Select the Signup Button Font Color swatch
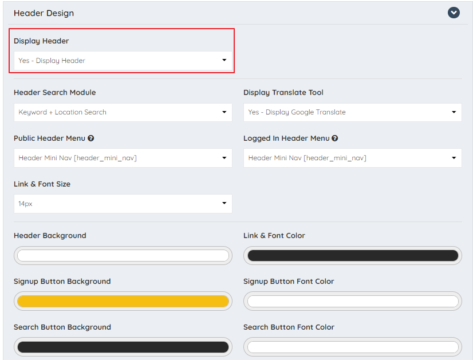Viewport: 473px width, 360px height. tap(352, 301)
